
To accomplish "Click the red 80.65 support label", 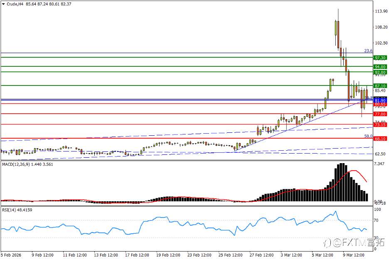I will 380,104.
